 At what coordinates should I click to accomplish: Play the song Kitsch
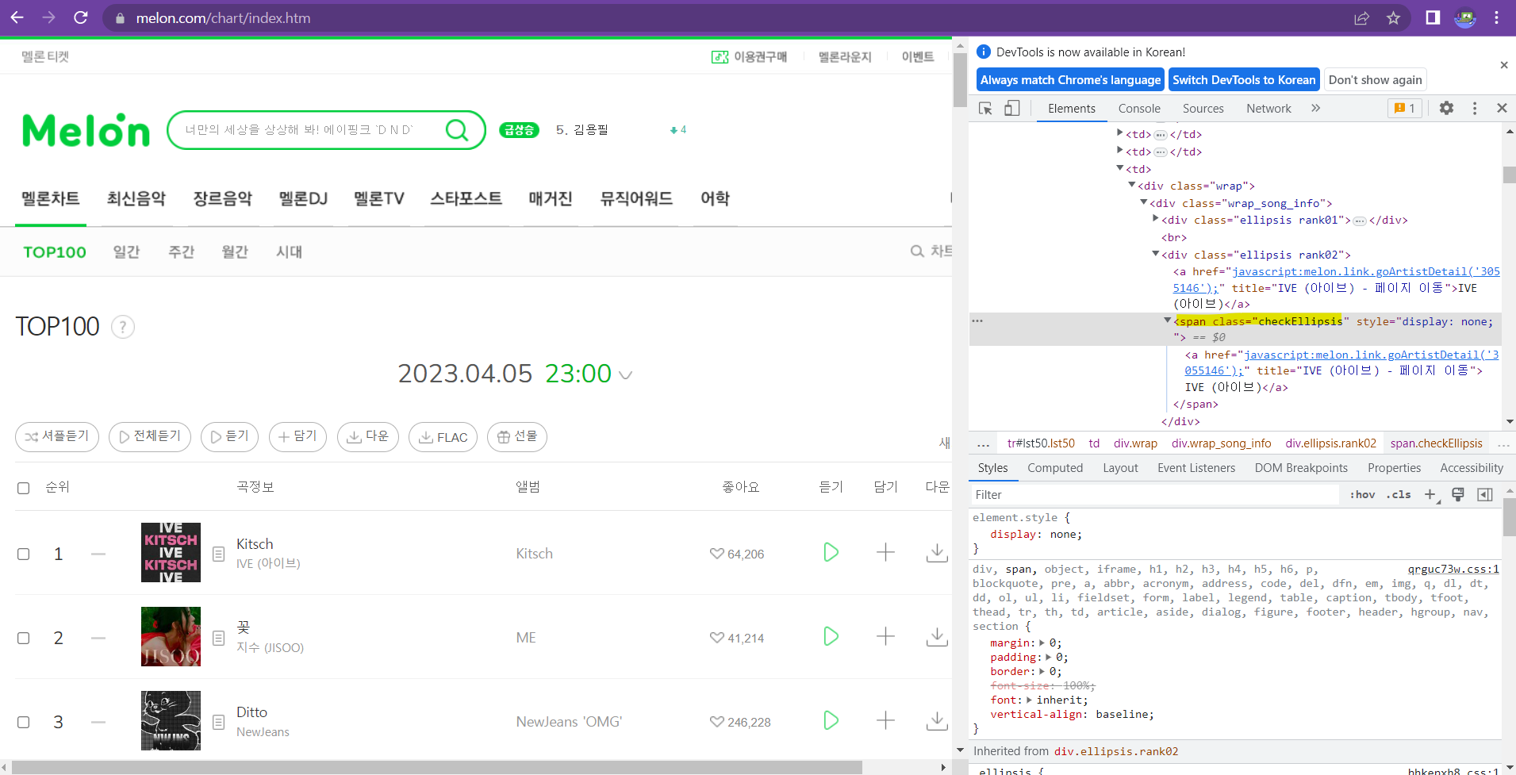point(831,552)
